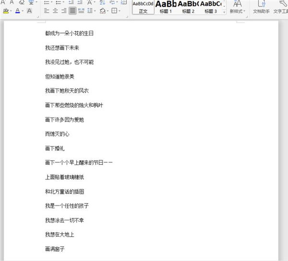Apply the 标题 1 heading style
Image resolution: width=288 pixels, height=261 pixels.
point(165,7)
